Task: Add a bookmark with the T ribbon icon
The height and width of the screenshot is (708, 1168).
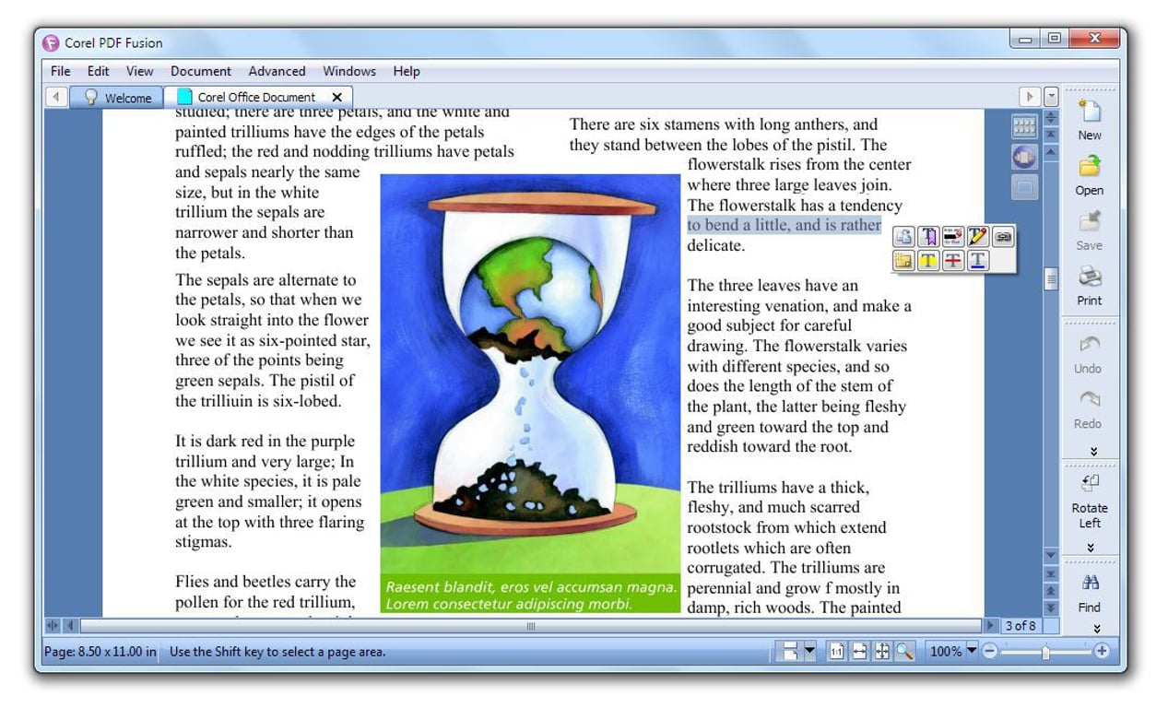Action: [x=928, y=237]
